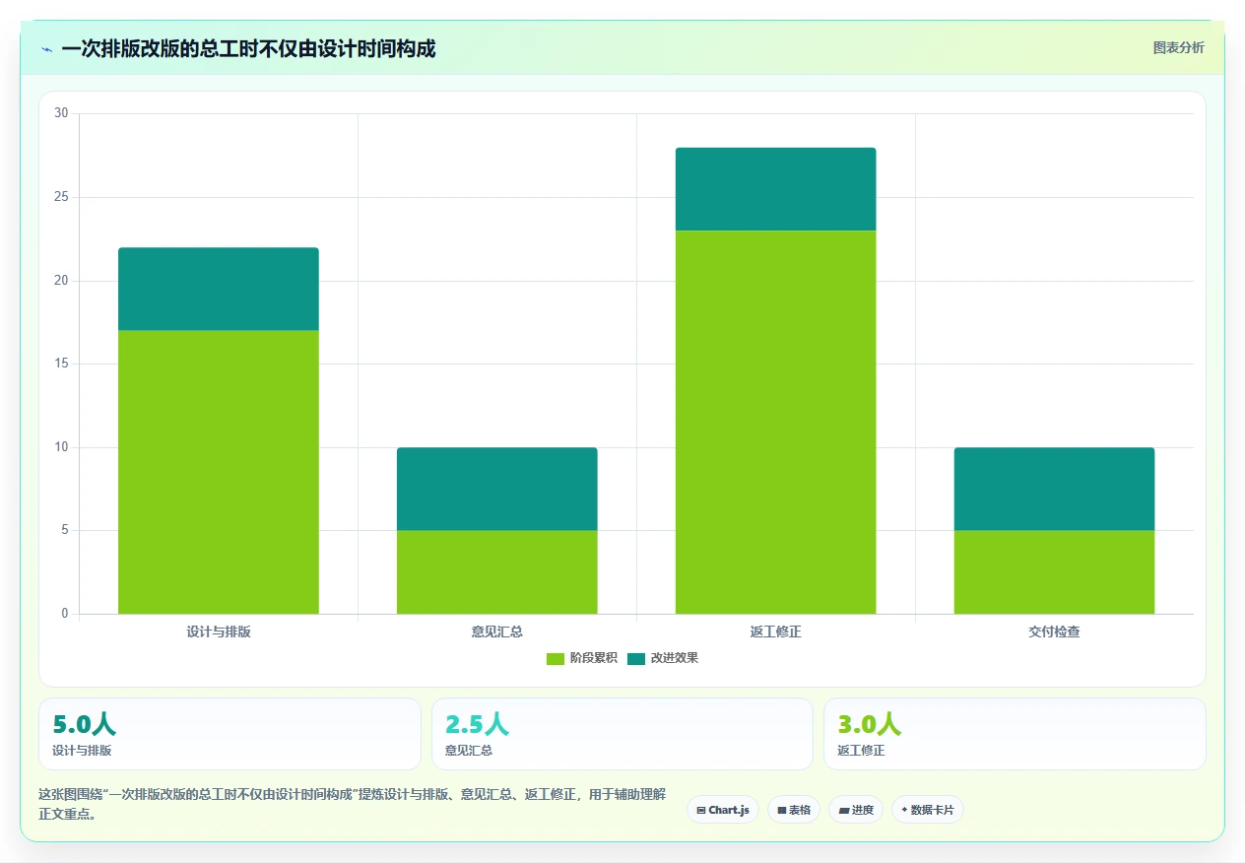Click the green 阶段累积 legend color box
The width and height of the screenshot is (1245, 863).
556,658
